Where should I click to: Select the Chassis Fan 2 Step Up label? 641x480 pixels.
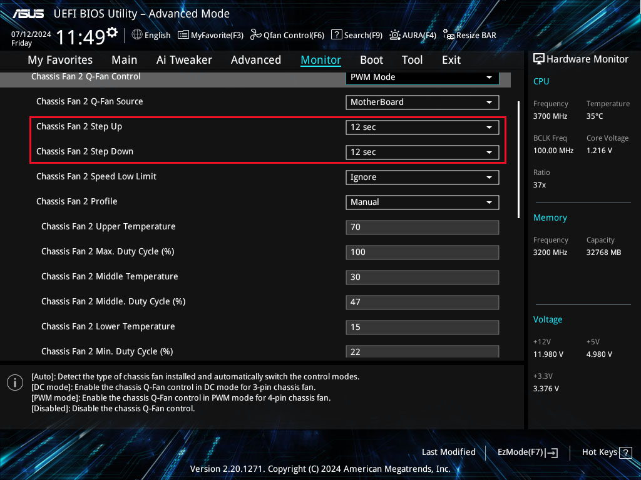coord(79,126)
